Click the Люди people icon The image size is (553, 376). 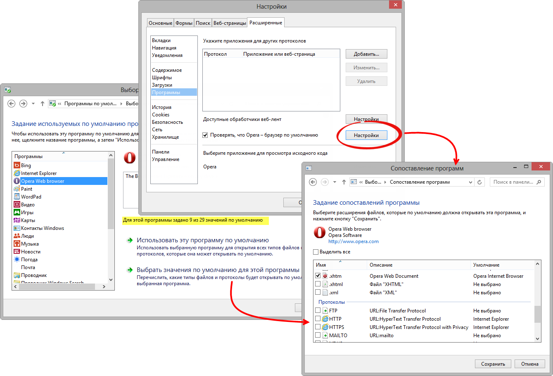[17, 236]
